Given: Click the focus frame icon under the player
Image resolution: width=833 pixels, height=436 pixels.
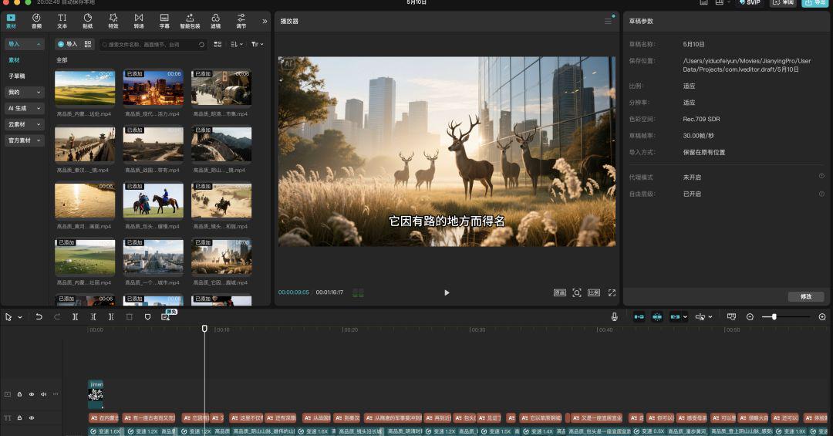Looking at the screenshot, I should 577,293.
